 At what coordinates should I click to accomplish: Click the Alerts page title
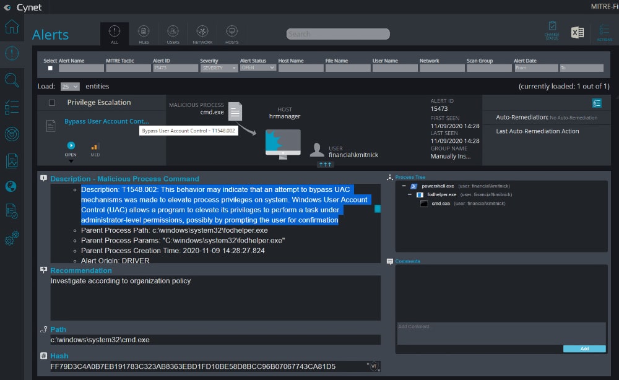[x=51, y=35]
